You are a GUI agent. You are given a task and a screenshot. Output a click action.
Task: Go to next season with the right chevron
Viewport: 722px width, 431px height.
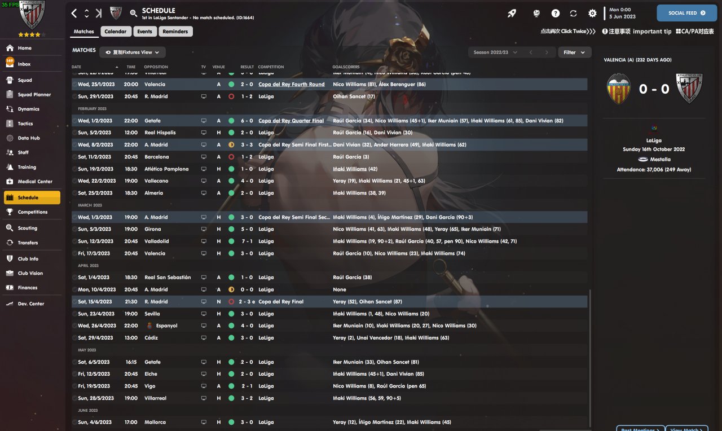(x=546, y=52)
